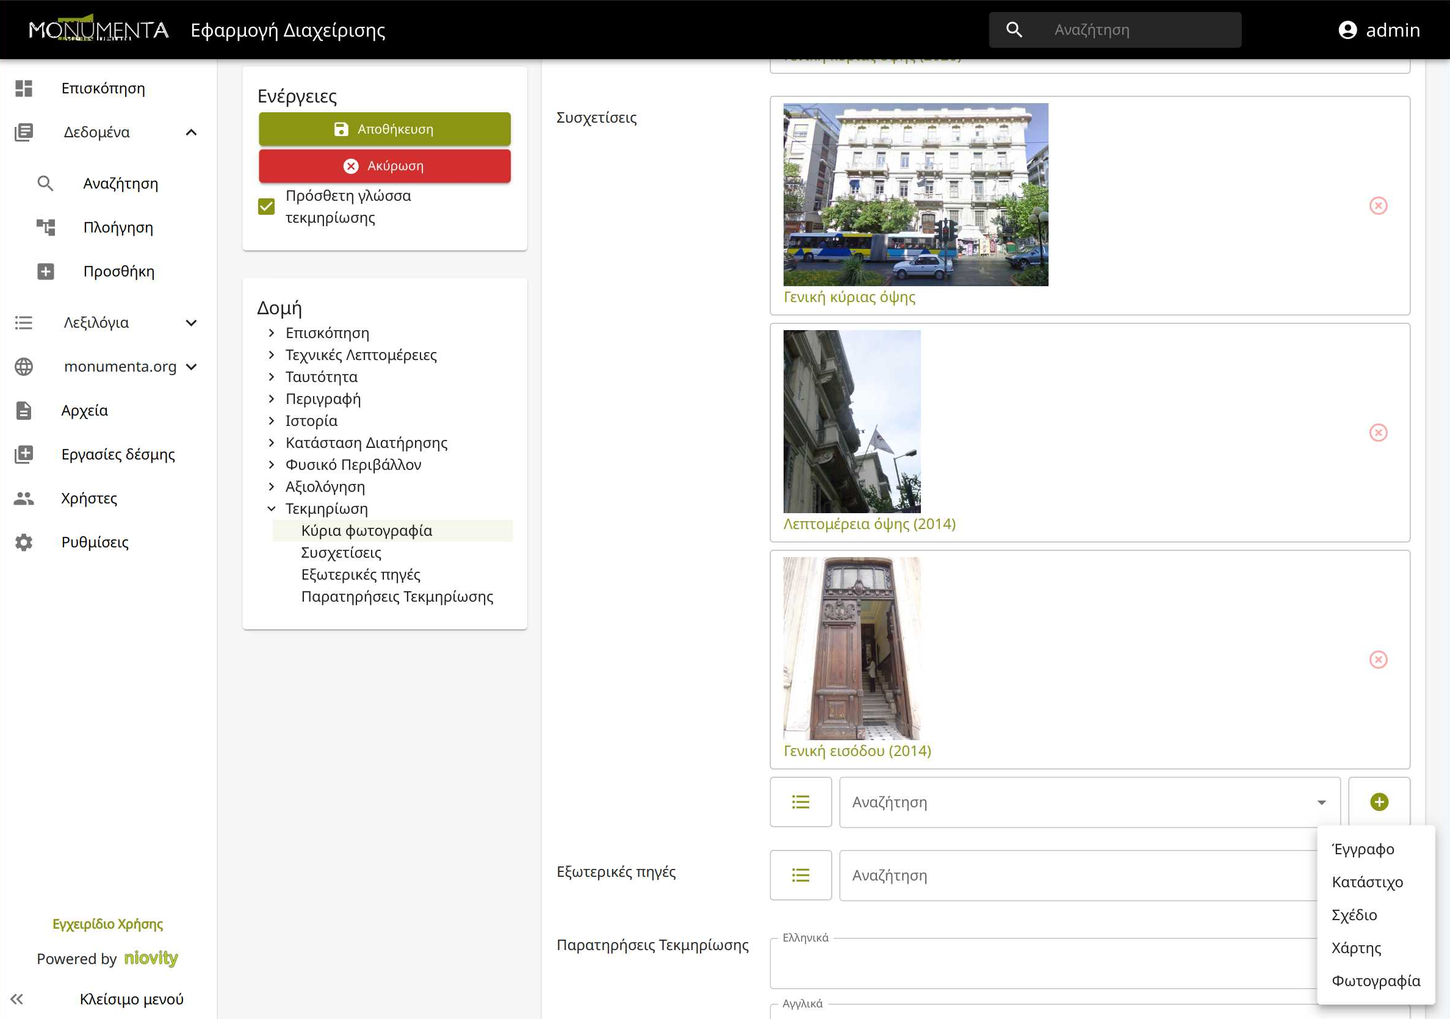This screenshot has width=1450, height=1019.
Task: Open the Λεπτομέρεια όψης (2014) caption link
Action: coord(869,524)
